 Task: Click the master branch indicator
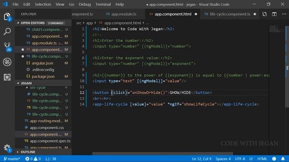tap(12, 159)
